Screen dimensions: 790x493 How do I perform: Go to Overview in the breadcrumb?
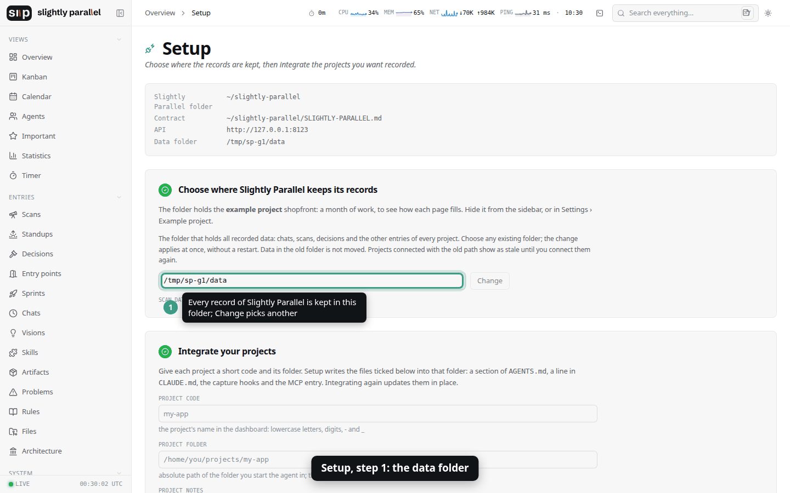pos(160,13)
